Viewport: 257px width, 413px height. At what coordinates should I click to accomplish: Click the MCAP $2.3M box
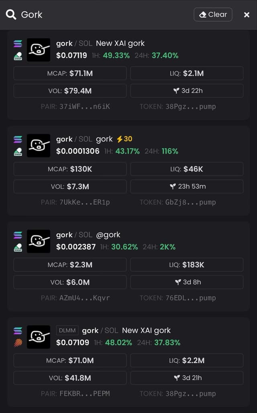[x=70, y=265]
